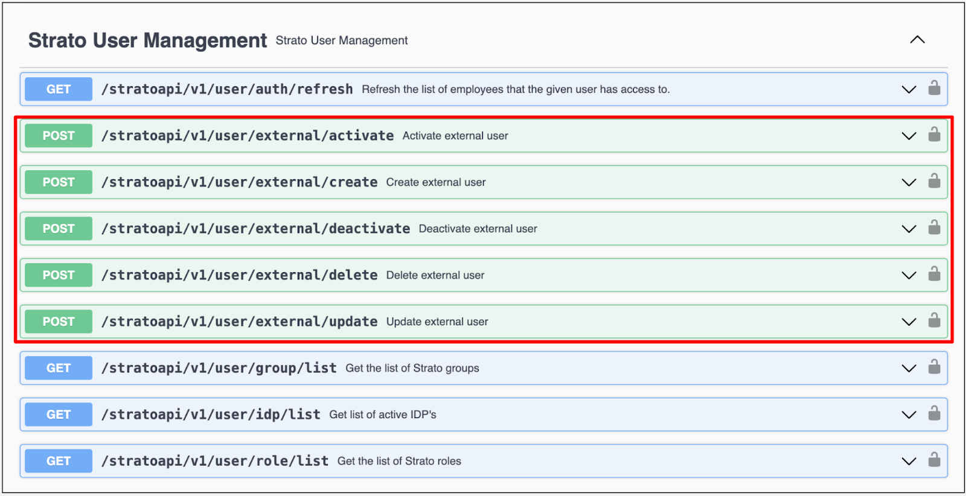Open the /stratoapi/v1/user/idp/list path link
The height and width of the screenshot is (496, 966).
click(211, 415)
